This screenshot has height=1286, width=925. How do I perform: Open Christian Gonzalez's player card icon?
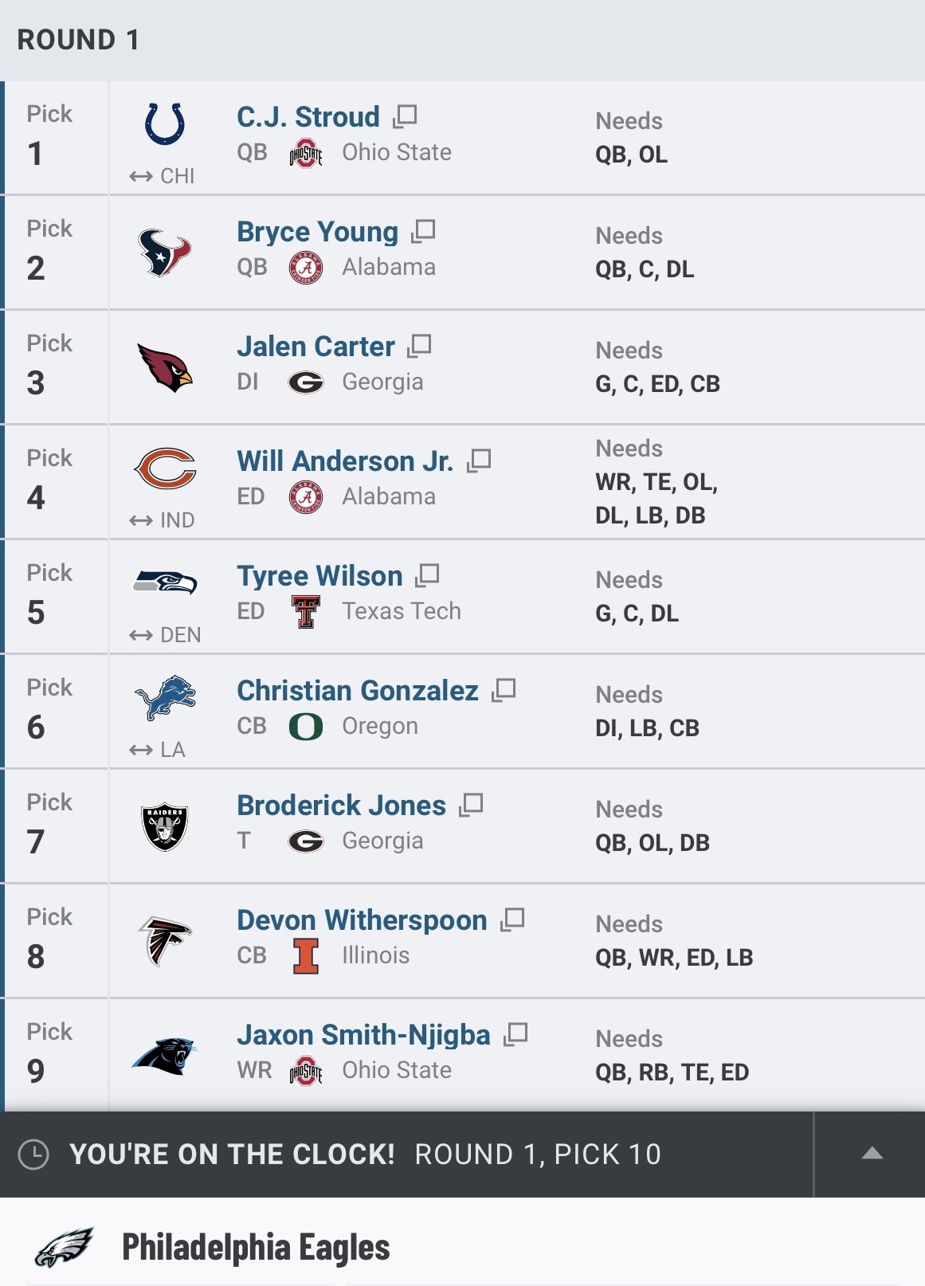504,690
